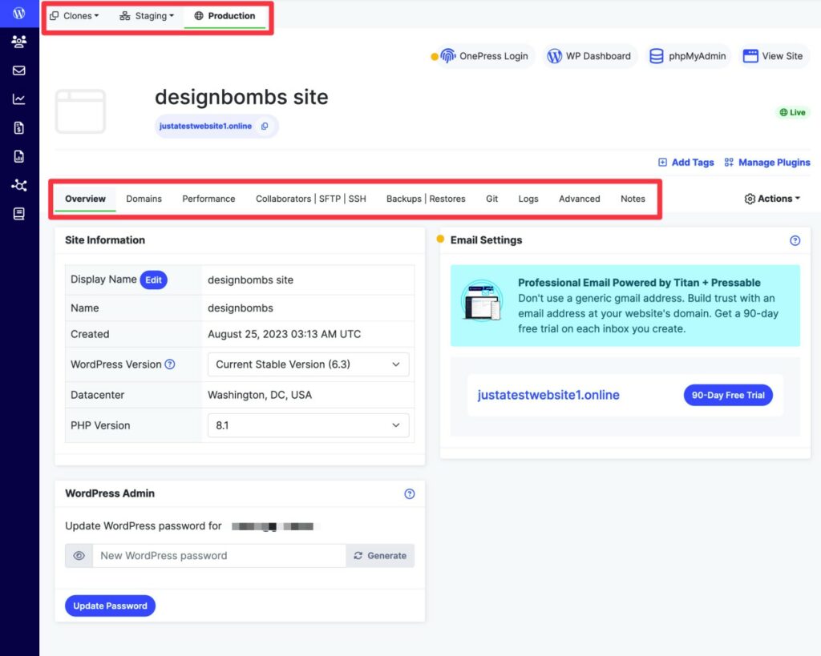Expand the Clones dropdown
The width and height of the screenshot is (821, 656).
[x=75, y=16]
